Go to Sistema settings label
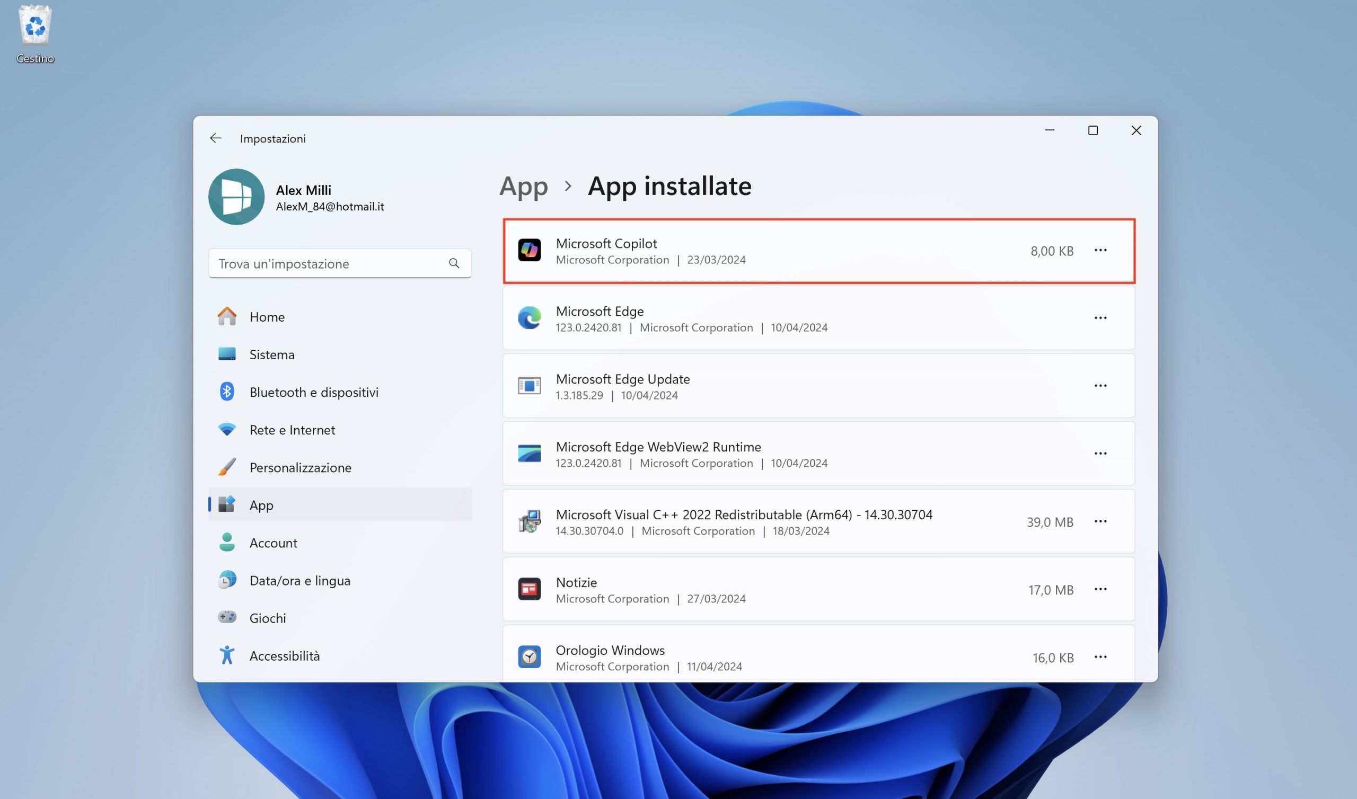1357x799 pixels. (x=272, y=355)
